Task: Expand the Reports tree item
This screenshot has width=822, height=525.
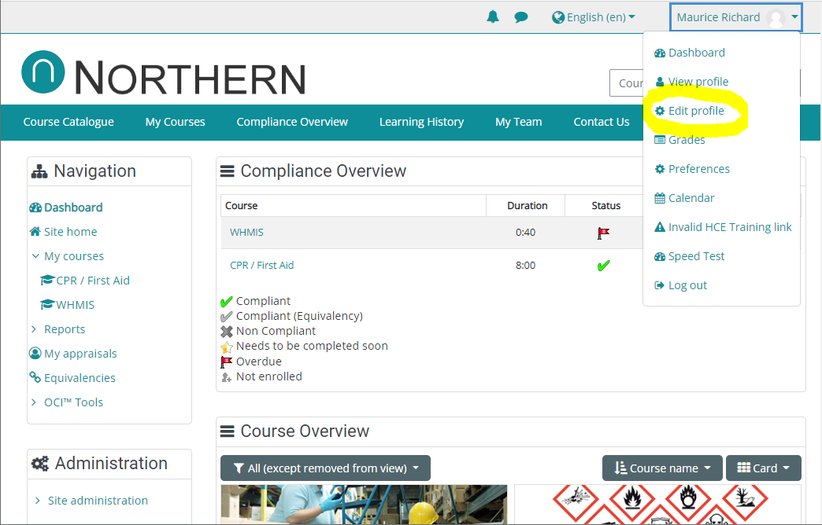Action: click(34, 329)
